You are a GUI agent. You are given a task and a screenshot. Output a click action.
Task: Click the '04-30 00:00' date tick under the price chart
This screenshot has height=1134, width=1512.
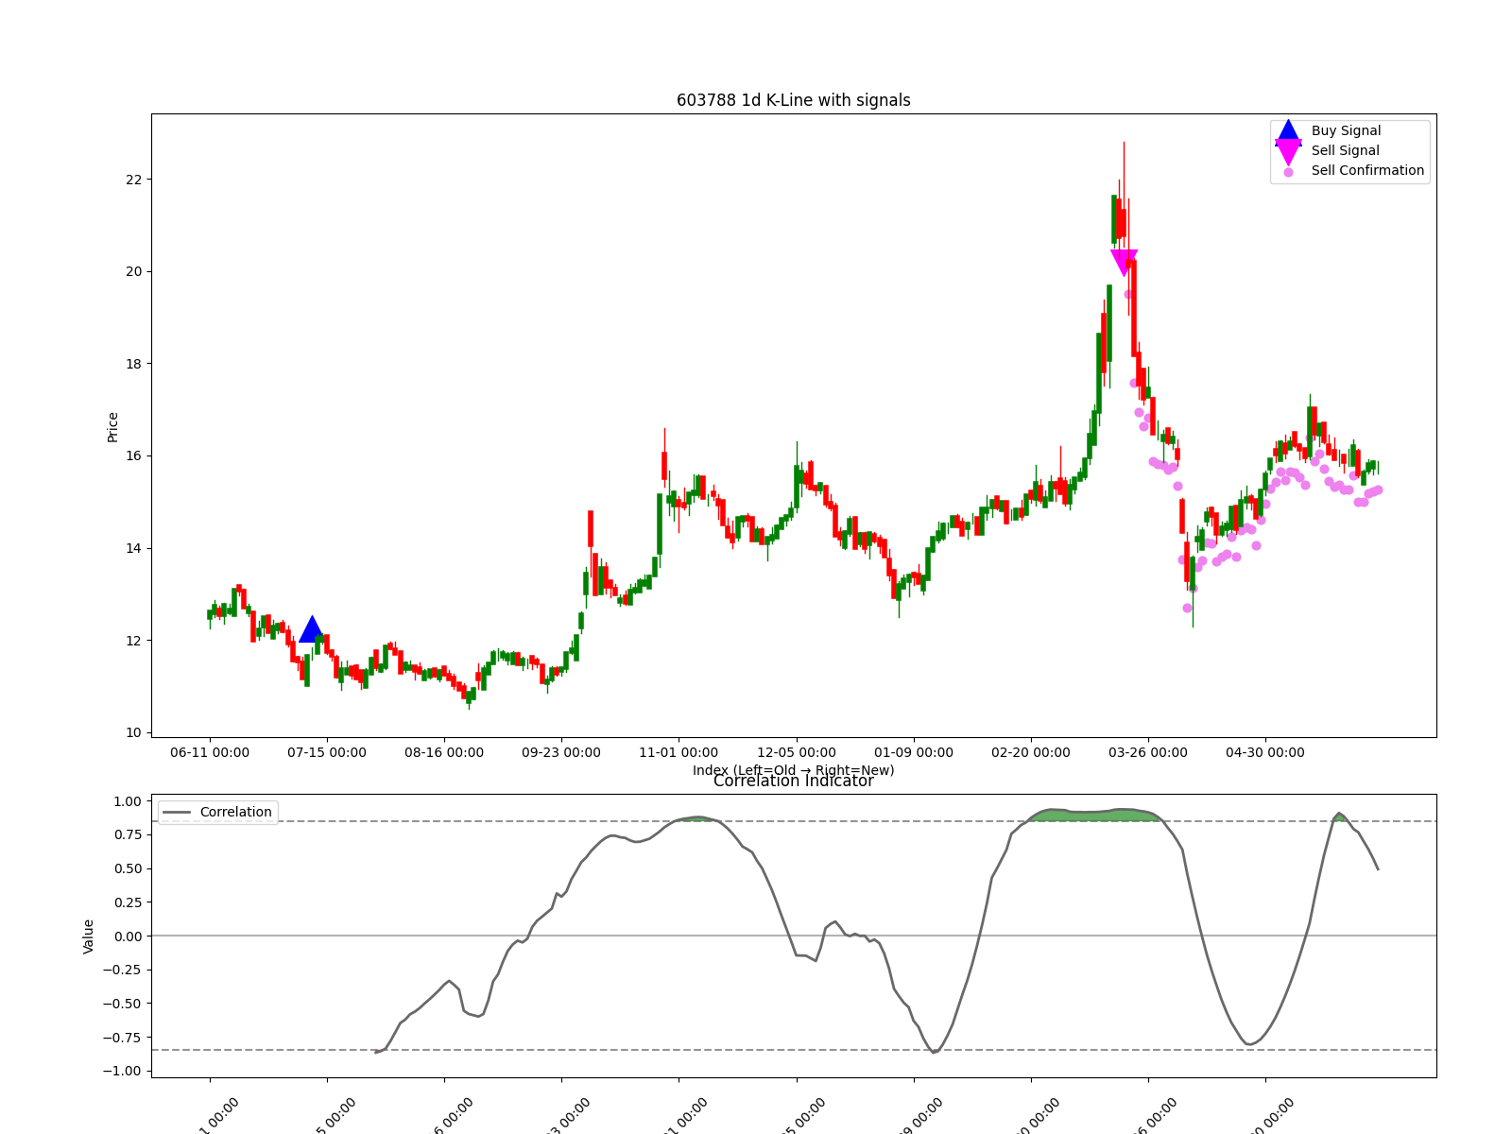pyautogui.click(x=1265, y=753)
